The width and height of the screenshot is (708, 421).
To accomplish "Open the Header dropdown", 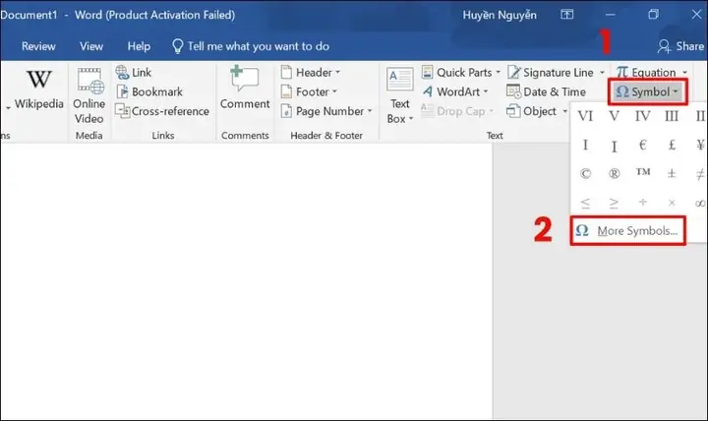I will [310, 72].
